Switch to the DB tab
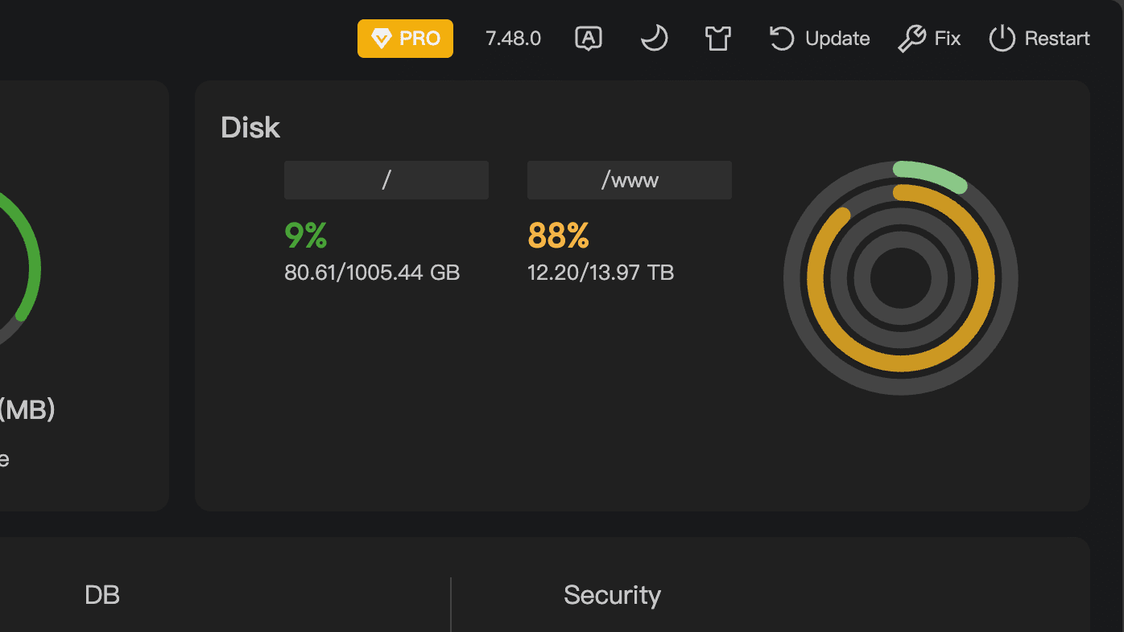The height and width of the screenshot is (632, 1124). (102, 595)
